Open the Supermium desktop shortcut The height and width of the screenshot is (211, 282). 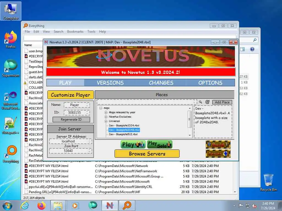click(11, 68)
